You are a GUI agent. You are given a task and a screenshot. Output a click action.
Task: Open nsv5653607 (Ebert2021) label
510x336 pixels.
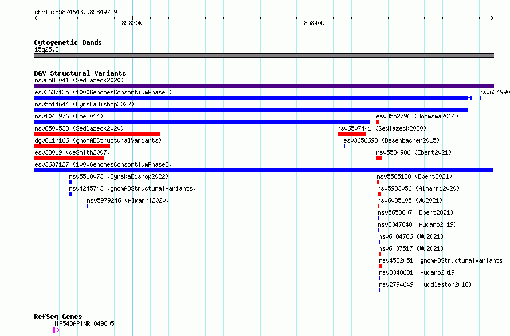click(x=415, y=212)
